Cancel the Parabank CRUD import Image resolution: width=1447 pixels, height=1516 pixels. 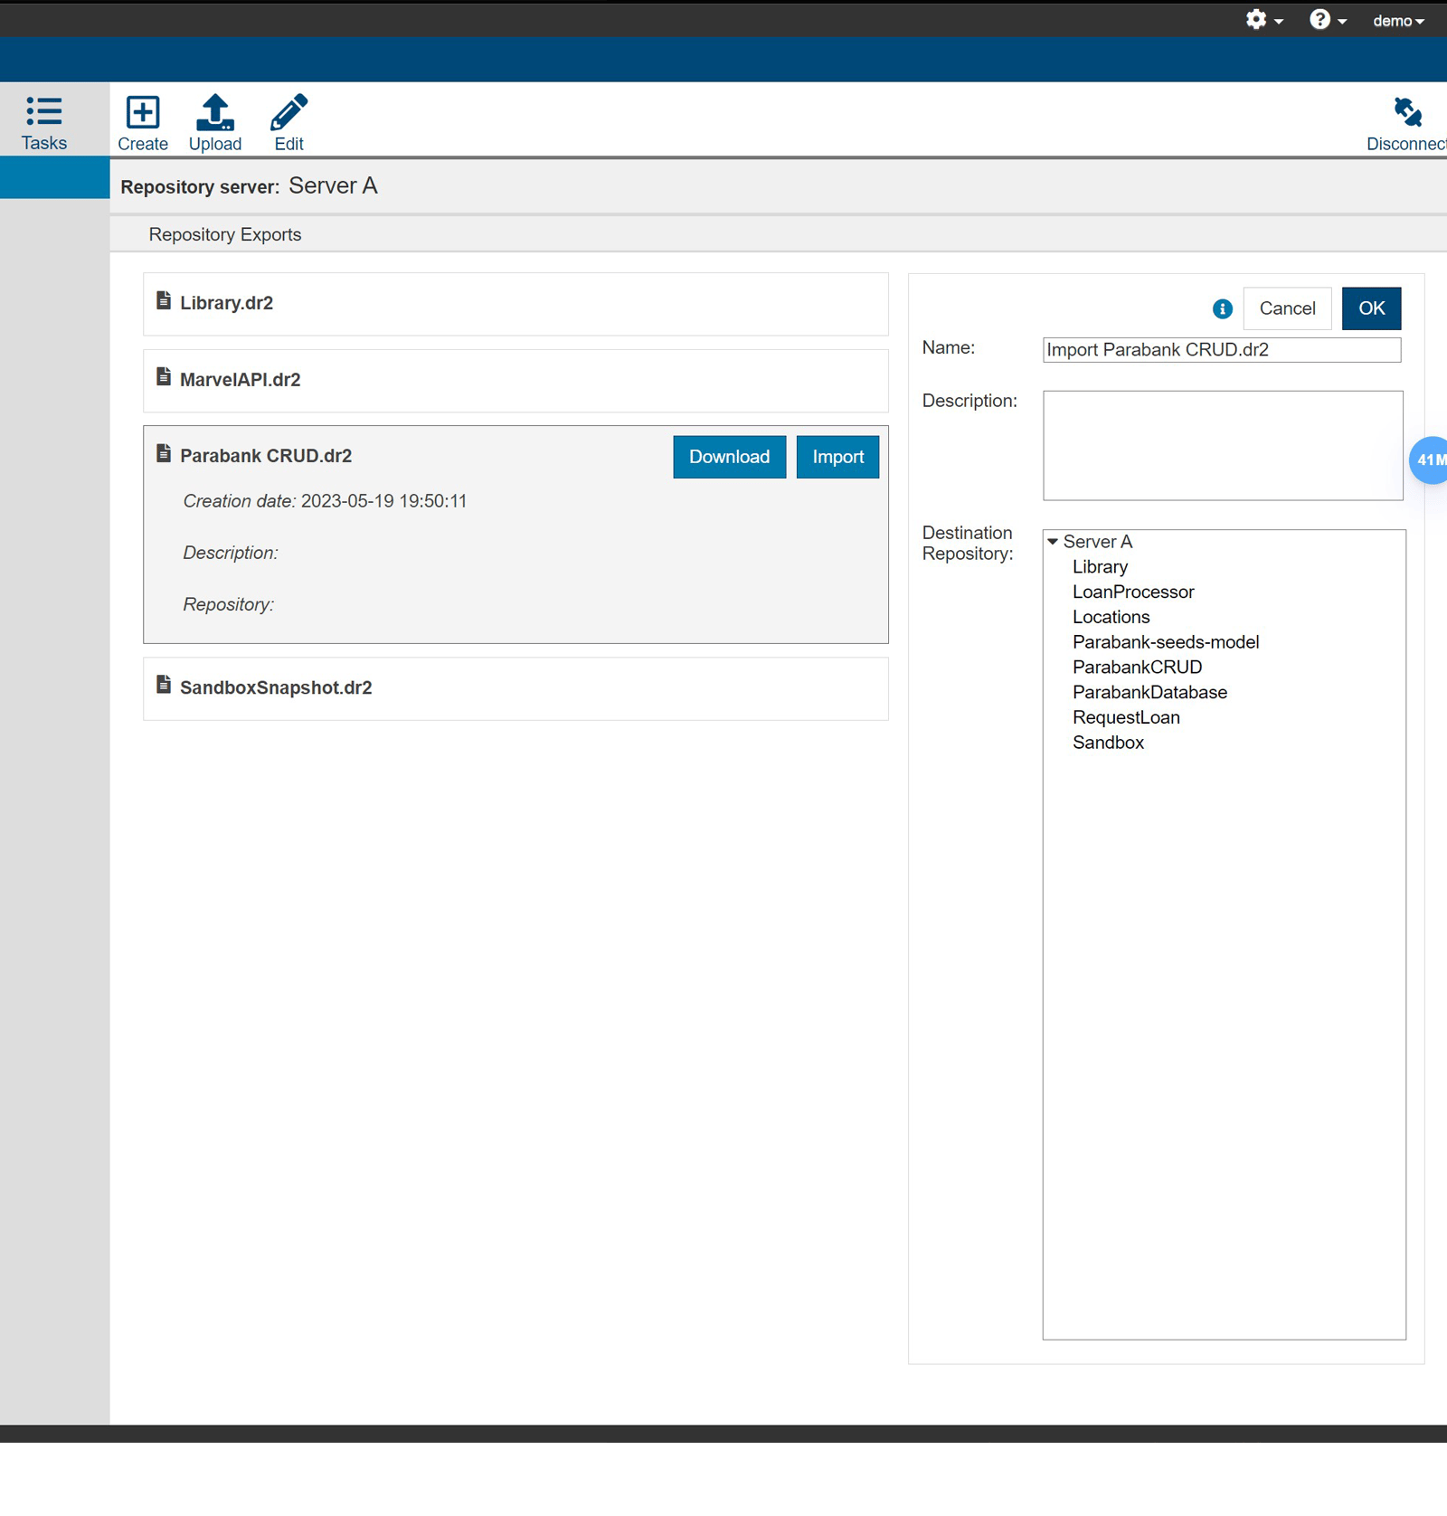tap(1287, 308)
